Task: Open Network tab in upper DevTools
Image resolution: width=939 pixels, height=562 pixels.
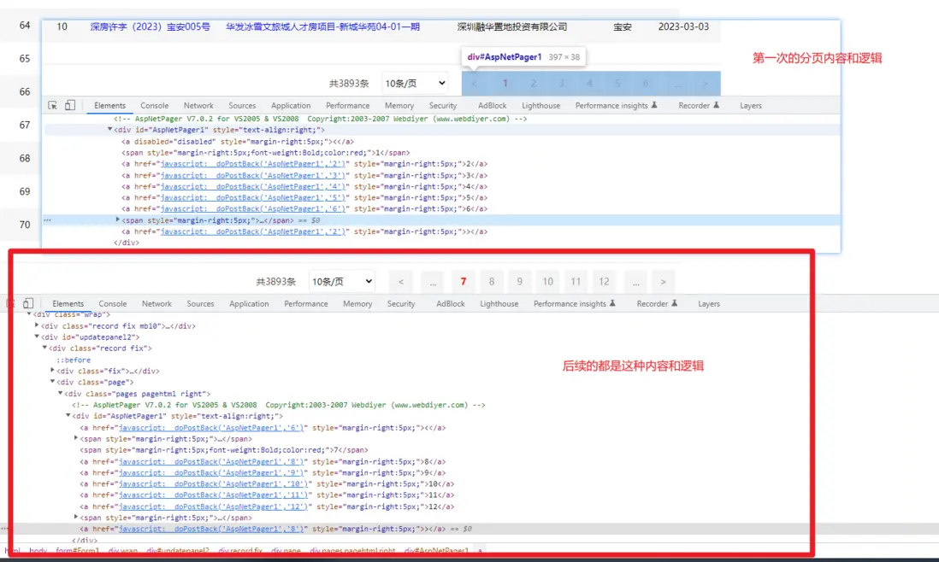Action: click(198, 105)
